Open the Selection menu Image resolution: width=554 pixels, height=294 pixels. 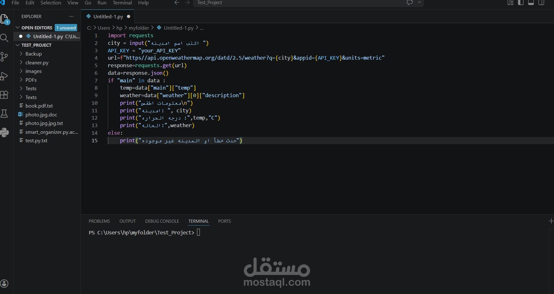point(51,3)
